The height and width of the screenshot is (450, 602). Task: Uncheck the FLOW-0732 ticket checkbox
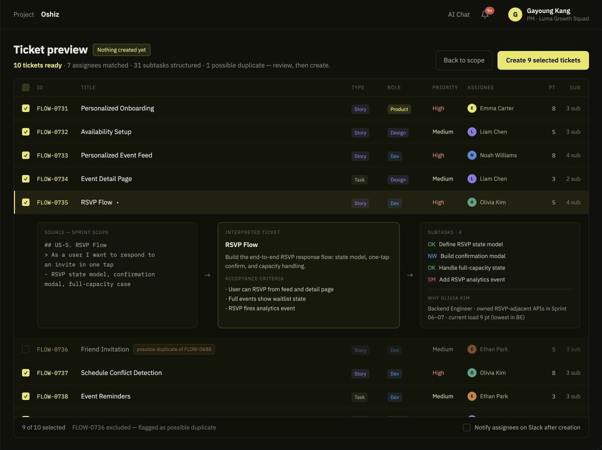(25, 132)
